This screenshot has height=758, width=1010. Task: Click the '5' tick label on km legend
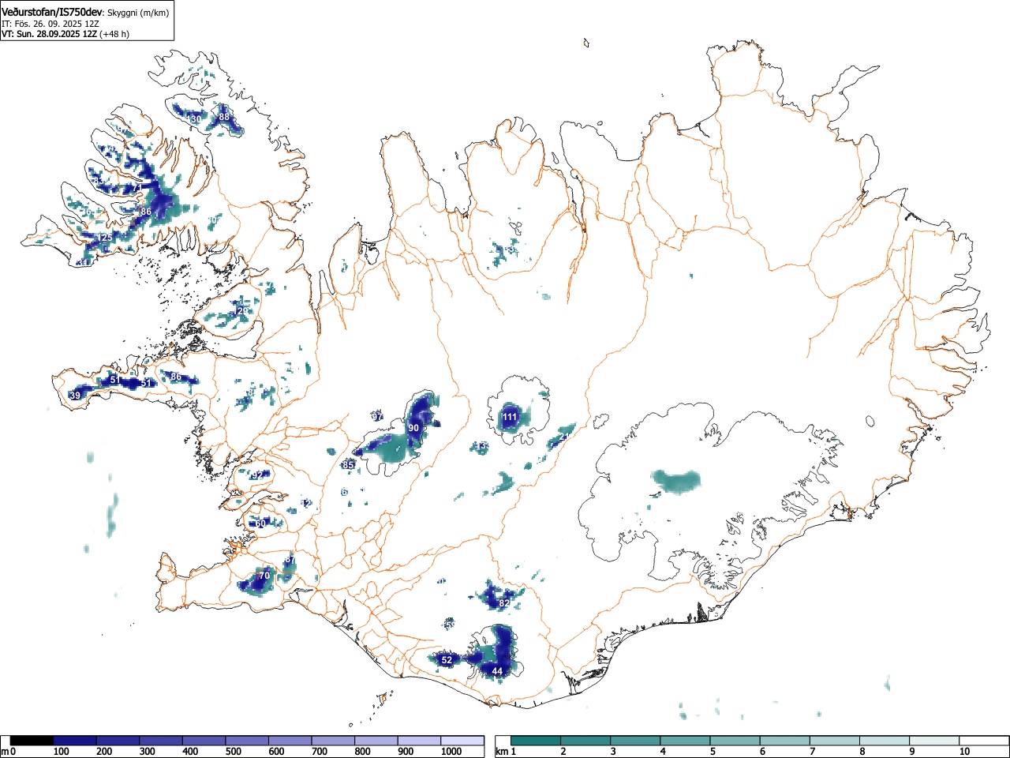pyautogui.click(x=713, y=752)
